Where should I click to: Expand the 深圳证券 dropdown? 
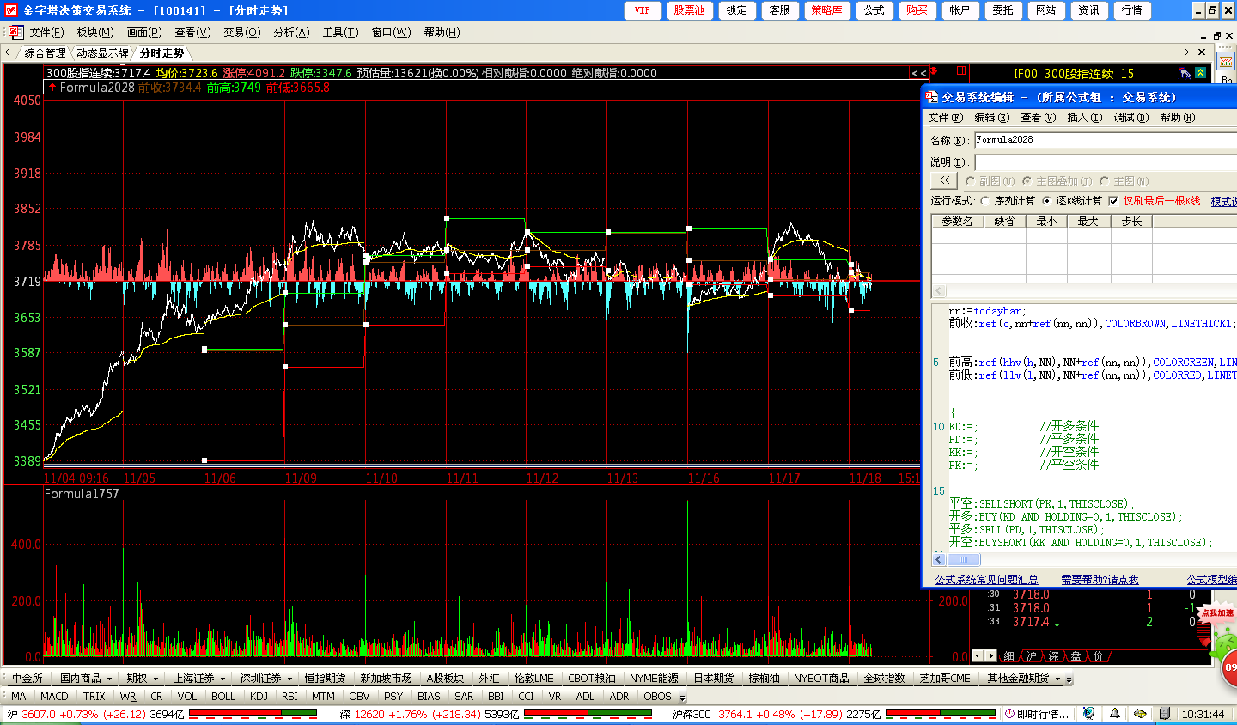coord(290,679)
